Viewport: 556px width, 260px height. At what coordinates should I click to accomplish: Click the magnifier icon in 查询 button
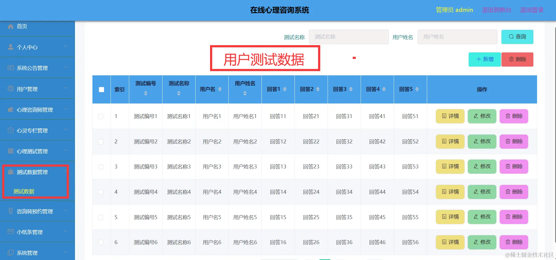pos(511,37)
